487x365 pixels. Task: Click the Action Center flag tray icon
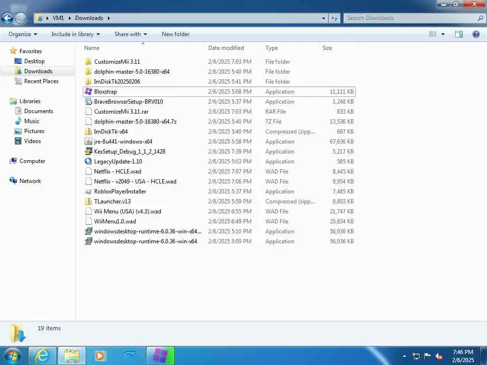pyautogui.click(x=428, y=356)
